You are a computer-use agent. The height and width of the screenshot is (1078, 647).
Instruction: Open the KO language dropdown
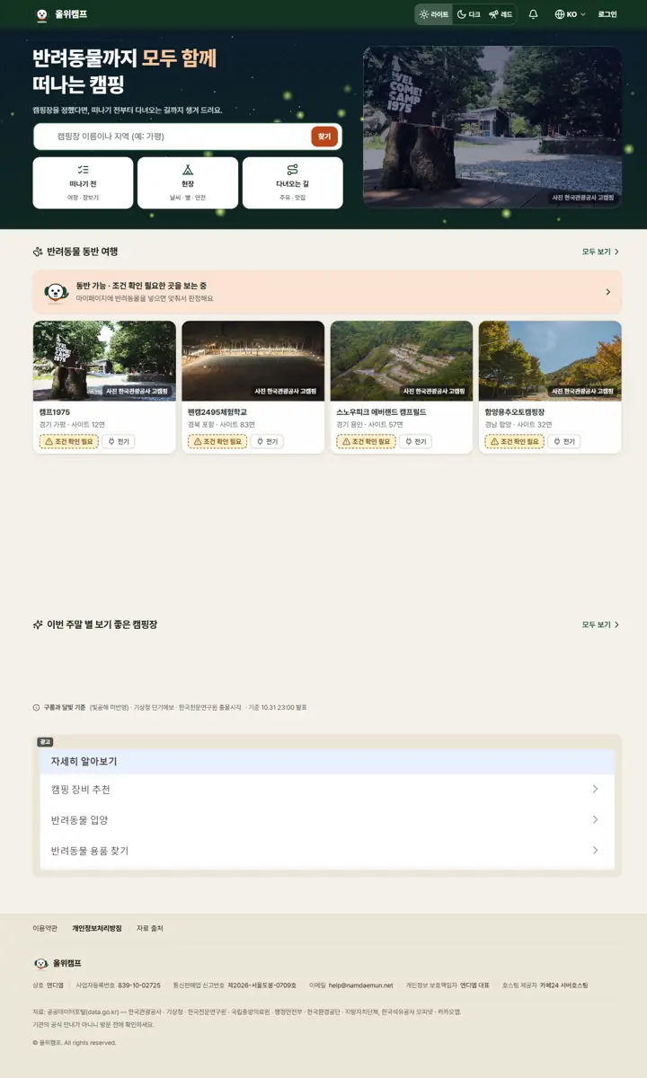tap(570, 14)
